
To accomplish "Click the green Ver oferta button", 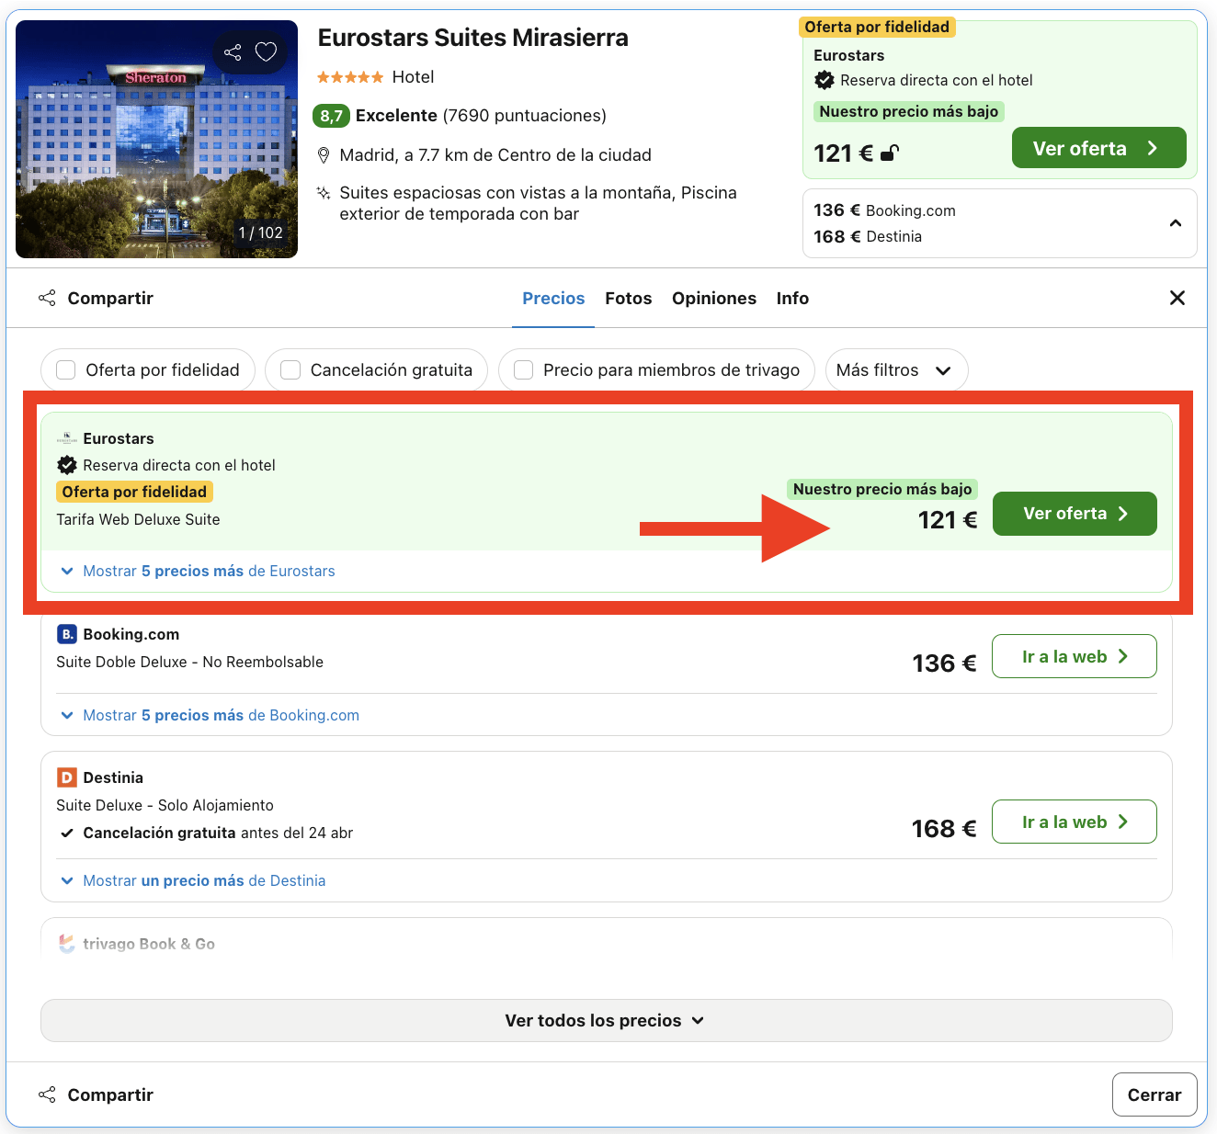I will click(1074, 514).
